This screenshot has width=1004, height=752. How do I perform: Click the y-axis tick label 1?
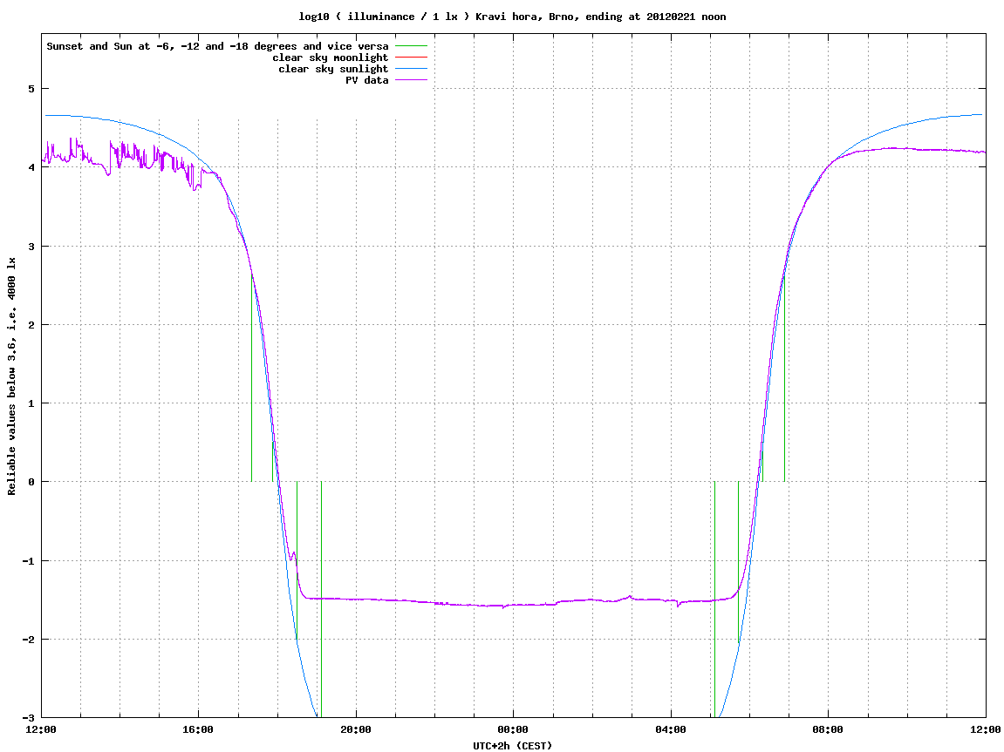[31, 403]
